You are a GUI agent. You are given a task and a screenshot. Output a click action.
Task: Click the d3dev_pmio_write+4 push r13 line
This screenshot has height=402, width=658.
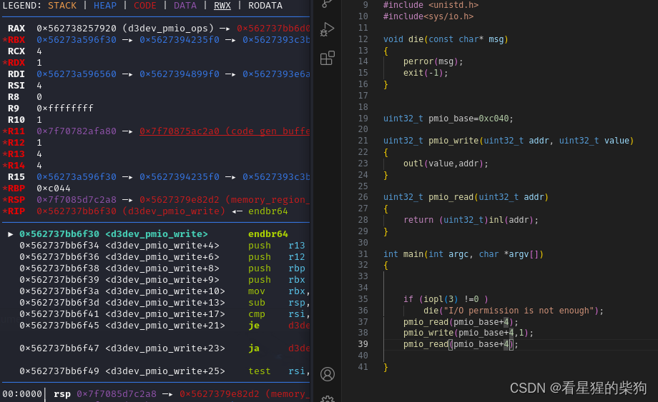click(x=162, y=246)
